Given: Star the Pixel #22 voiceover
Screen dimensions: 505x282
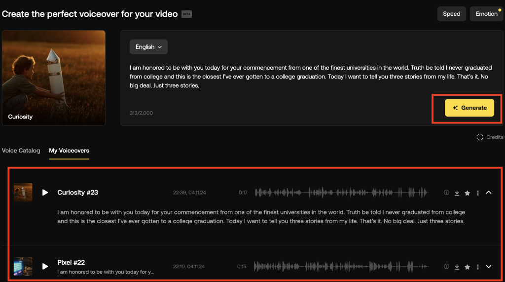Looking at the screenshot, I should (x=468, y=267).
